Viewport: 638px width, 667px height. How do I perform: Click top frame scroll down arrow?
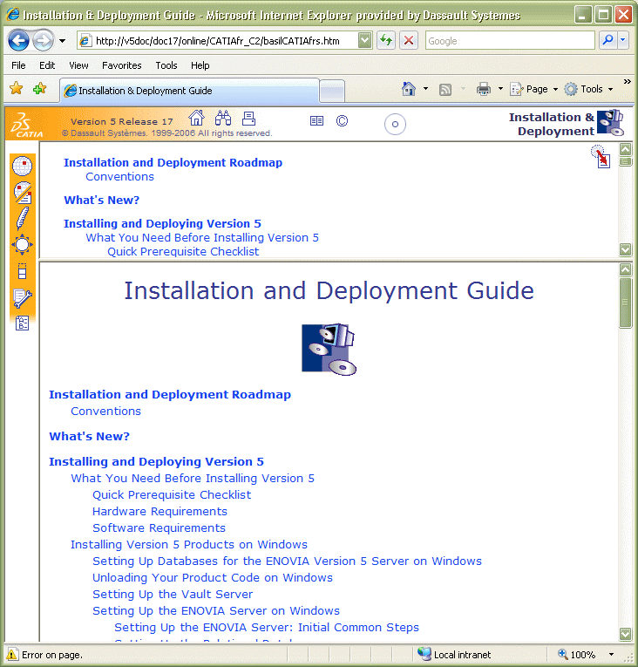(x=625, y=249)
